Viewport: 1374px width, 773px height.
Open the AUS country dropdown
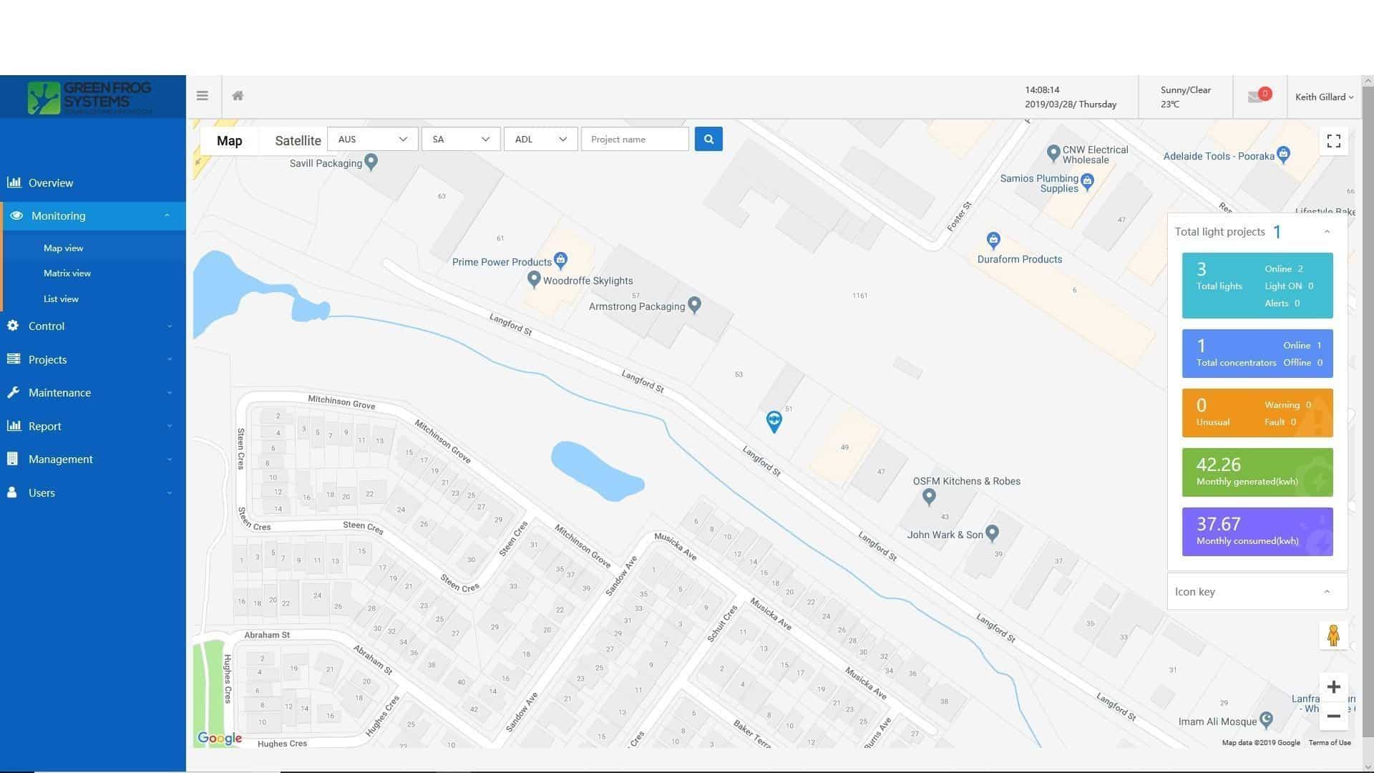[x=372, y=140]
